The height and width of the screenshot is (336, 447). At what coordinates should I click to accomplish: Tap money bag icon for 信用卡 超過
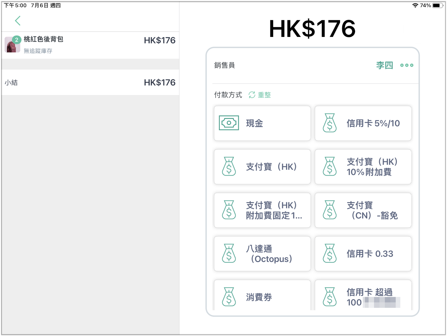(330, 297)
